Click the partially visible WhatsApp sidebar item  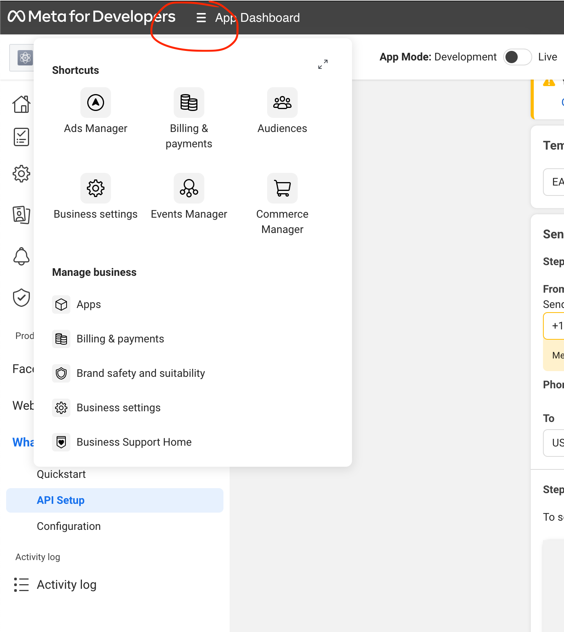tap(23, 442)
